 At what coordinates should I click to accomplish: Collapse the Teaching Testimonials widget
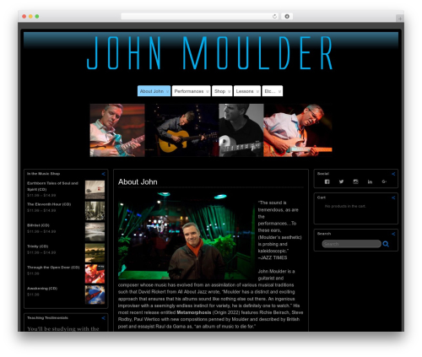pyautogui.click(x=103, y=318)
